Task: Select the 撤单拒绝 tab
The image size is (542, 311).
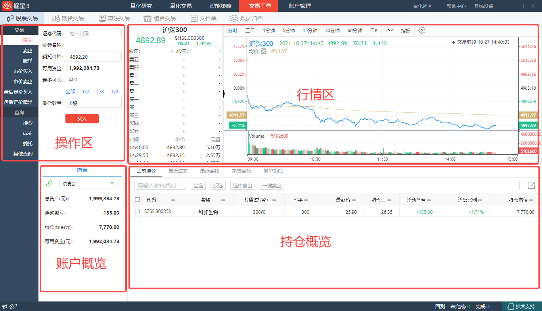Action: pyautogui.click(x=273, y=171)
